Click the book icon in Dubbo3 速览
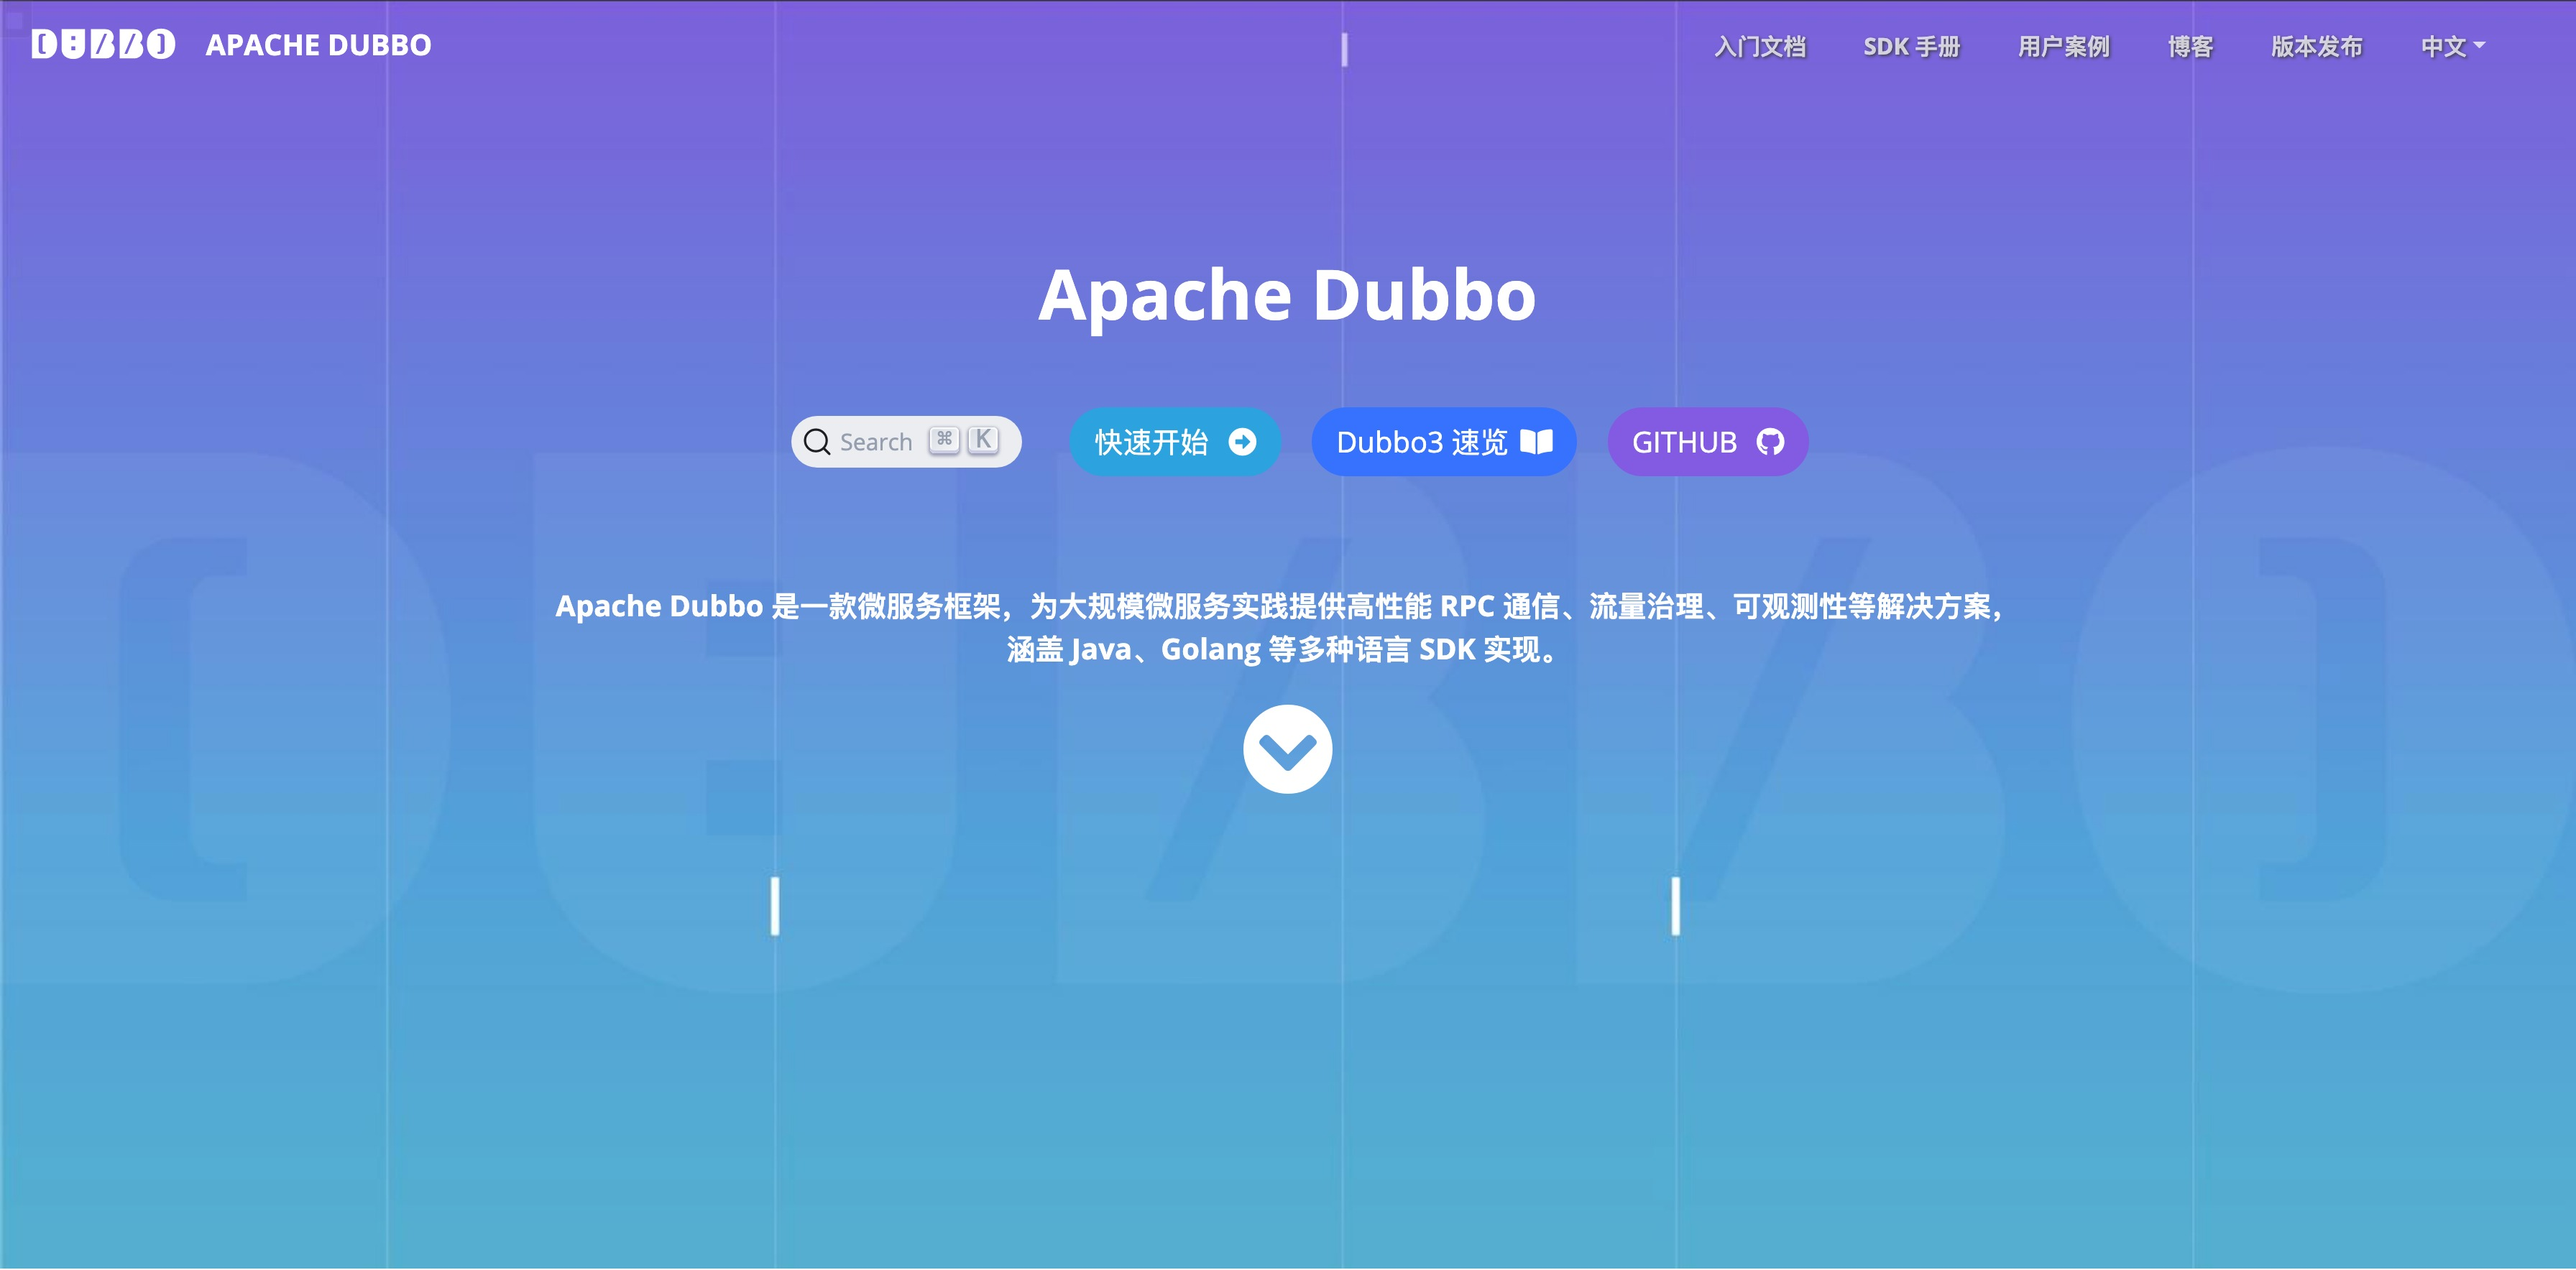This screenshot has width=2576, height=1270. (x=1536, y=442)
